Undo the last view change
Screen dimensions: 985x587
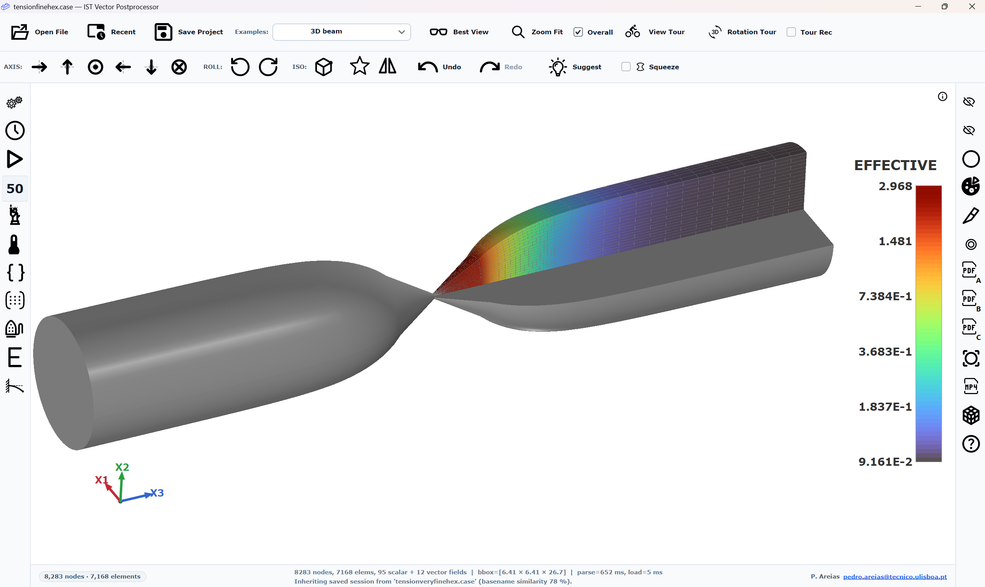click(x=439, y=67)
